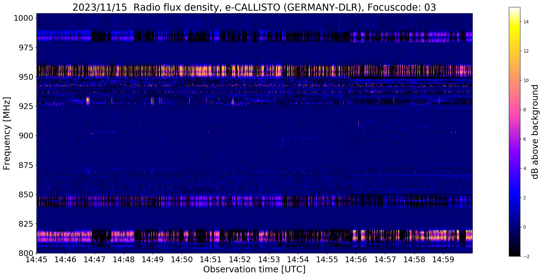Click the Frequency [MHz] axis label
Viewport: 543px width, 277px height.
point(7,133)
